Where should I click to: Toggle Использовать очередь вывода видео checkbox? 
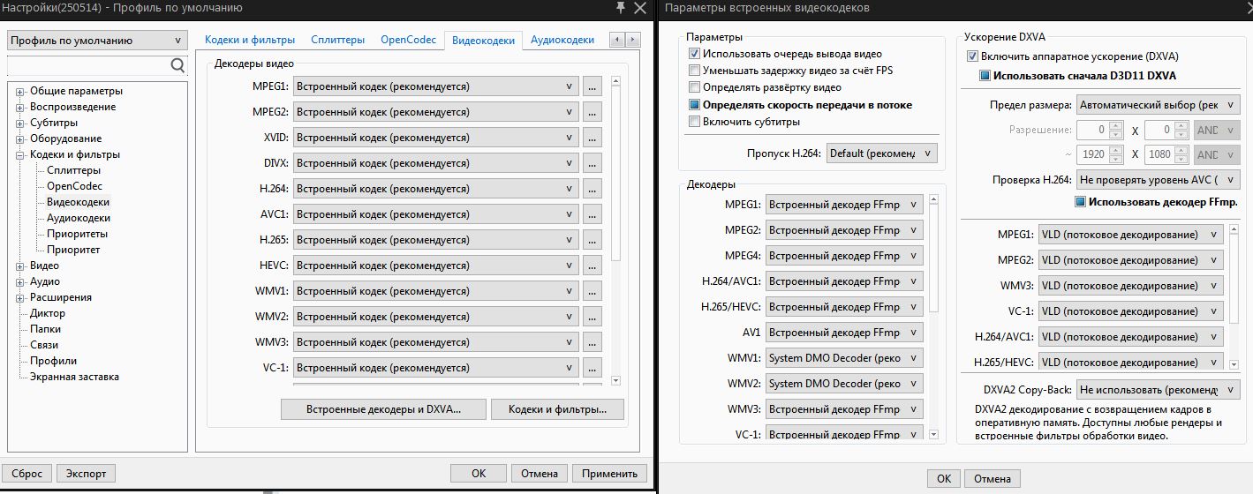[695, 55]
